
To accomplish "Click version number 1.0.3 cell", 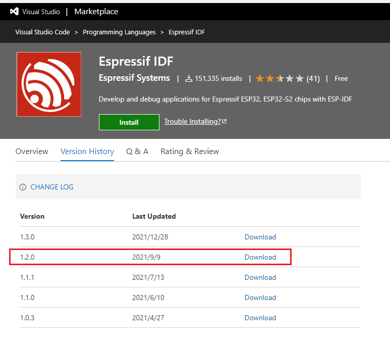I will (27, 318).
